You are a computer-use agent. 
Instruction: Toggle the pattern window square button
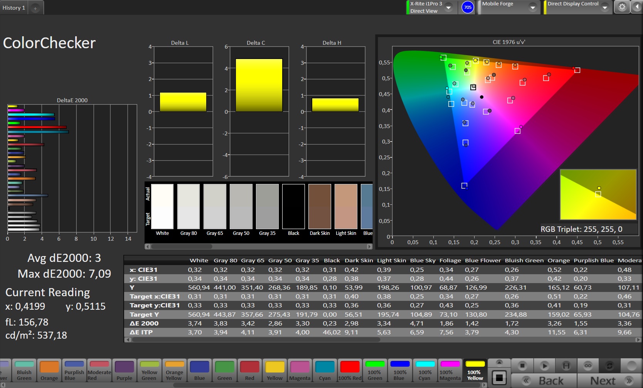499,378
